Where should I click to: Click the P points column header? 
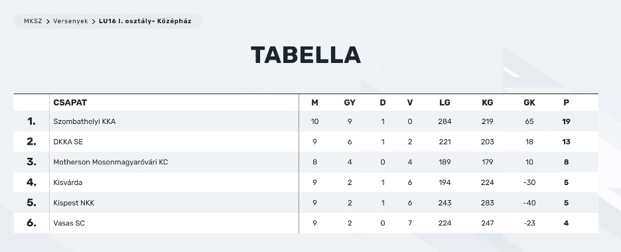tap(566, 103)
